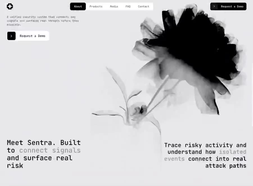The width and height of the screenshot is (253, 186).
Task: Click the 'Meet Sentra. Built' headline
Action: point(44,143)
